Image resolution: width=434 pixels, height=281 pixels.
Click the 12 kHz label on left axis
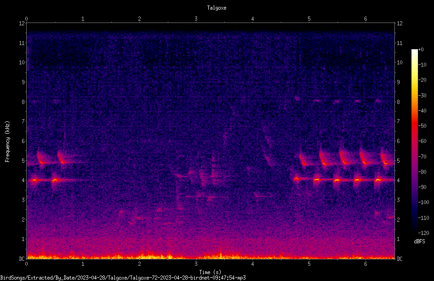coord(22,23)
